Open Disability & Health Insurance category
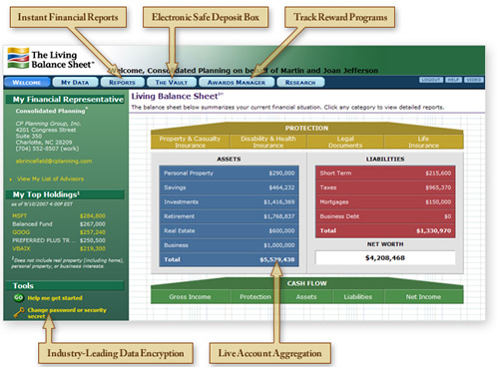499x367 pixels. (x=268, y=142)
